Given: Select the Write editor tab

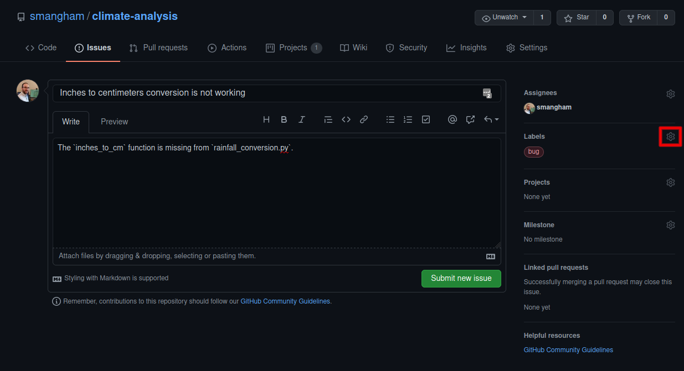Looking at the screenshot, I should [x=71, y=122].
